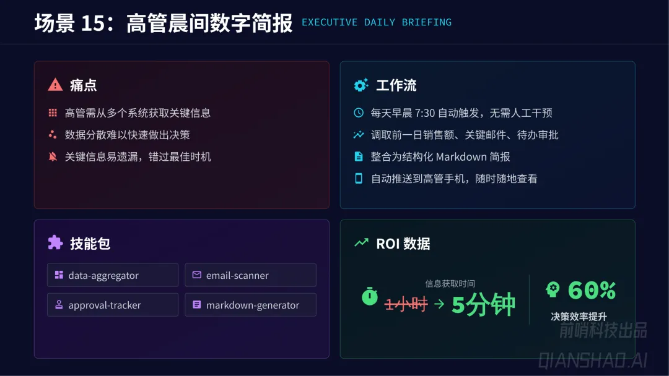Click the document icon before 整合为结构化 Markdown
Image resolution: width=669 pixels, height=376 pixels.
click(x=359, y=156)
